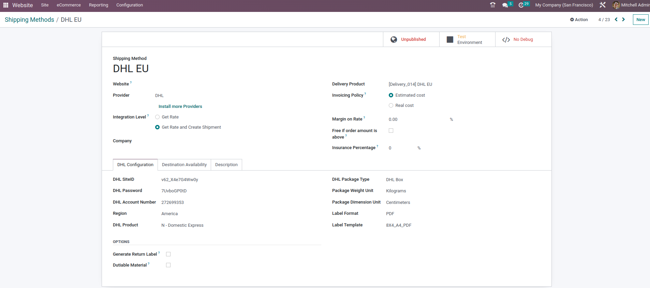Click the empty Website field
Viewport: 650px width, 288px height.
pyautogui.click(x=237, y=84)
